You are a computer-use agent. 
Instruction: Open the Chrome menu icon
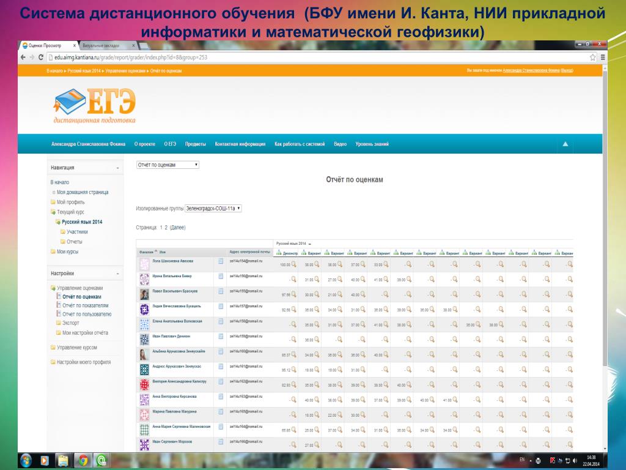[x=603, y=58]
